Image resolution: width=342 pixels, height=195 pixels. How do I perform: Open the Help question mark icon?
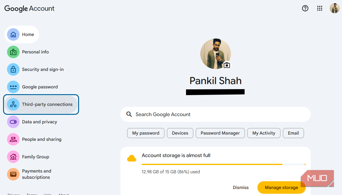[305, 8]
